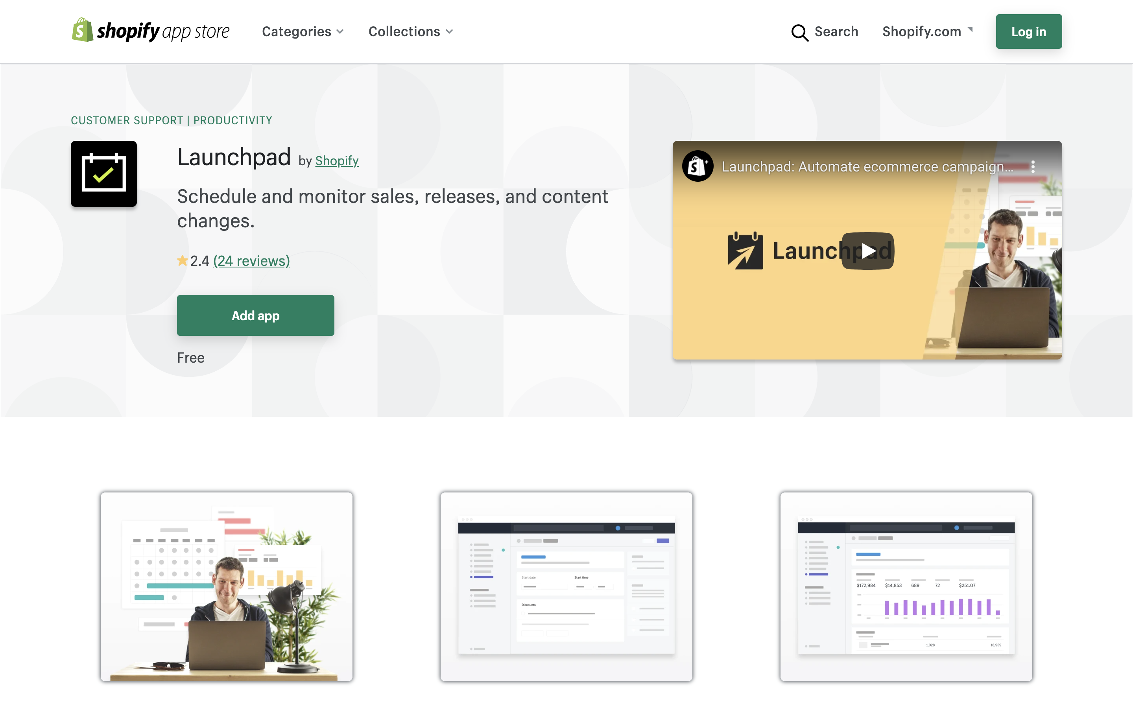Click the Launchpad calendar app icon
Screen dimensions: 1133x708
click(x=103, y=174)
